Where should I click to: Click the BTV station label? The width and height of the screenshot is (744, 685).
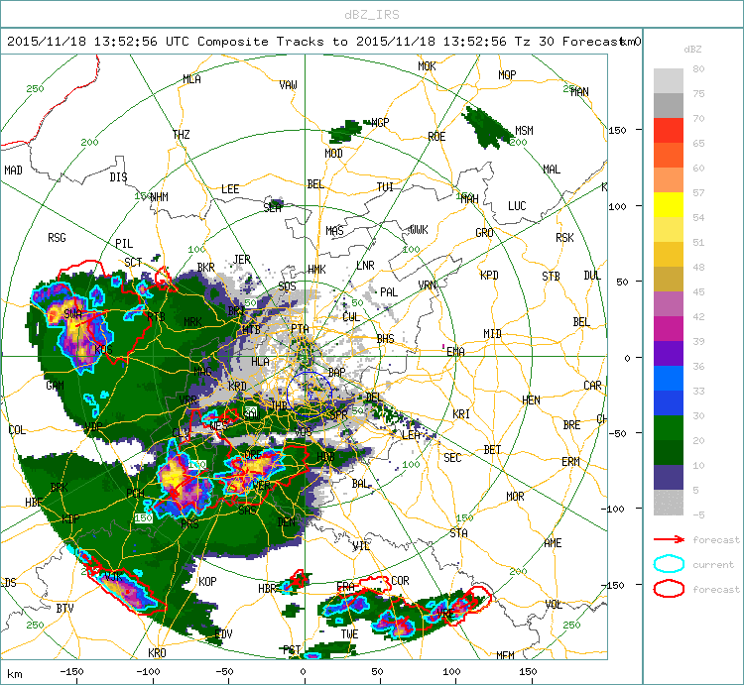click(x=65, y=608)
